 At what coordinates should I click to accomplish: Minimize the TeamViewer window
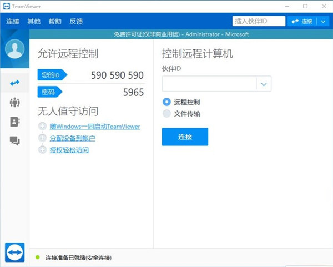[x=287, y=6]
